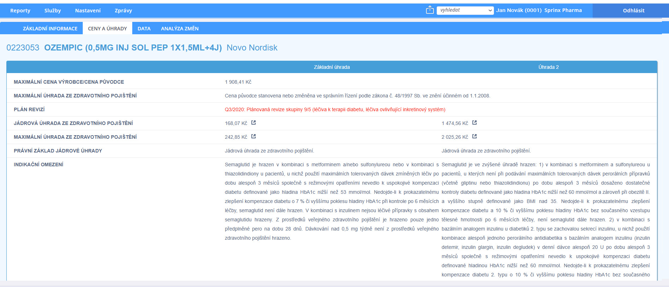Click the Úhrada 2 column header
This screenshot has height=287, width=669.
548,67
